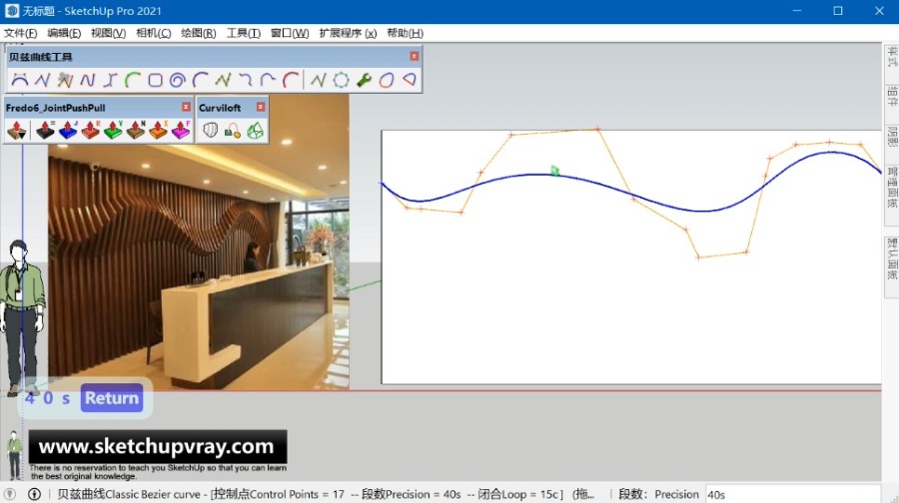Click the standing scale figure in the viewport
The height and width of the screenshot is (503, 899).
coord(21,318)
